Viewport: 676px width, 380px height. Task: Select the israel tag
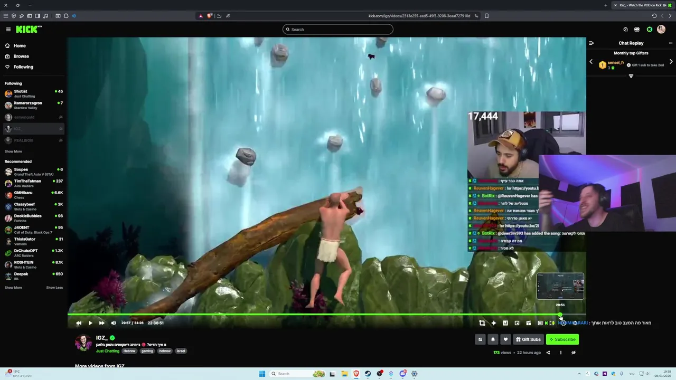181,351
